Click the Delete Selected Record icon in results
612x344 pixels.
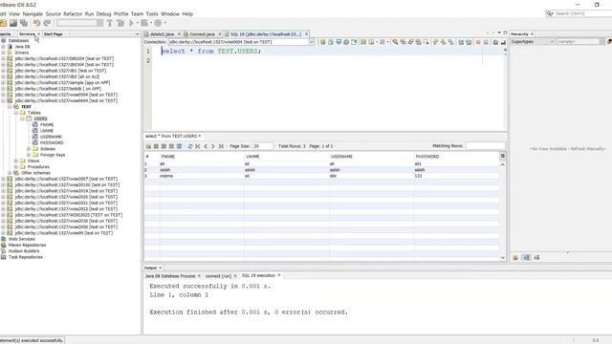[156, 146]
